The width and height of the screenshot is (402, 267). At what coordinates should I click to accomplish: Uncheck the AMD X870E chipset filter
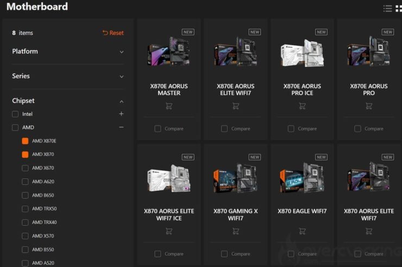click(x=25, y=141)
